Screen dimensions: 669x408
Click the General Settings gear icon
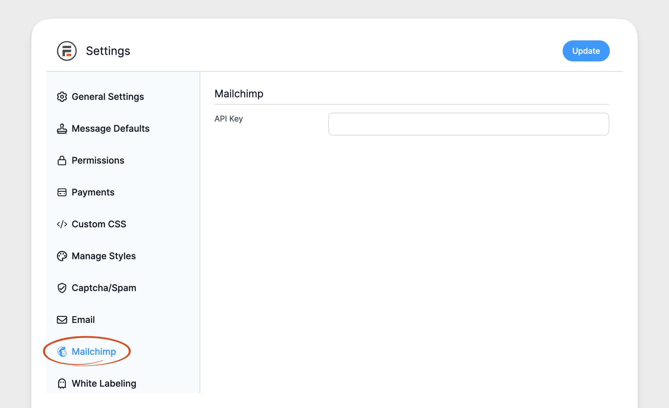point(62,97)
